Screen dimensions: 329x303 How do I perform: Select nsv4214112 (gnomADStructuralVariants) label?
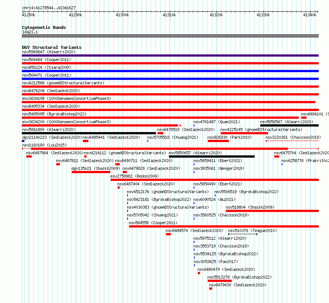125,153
